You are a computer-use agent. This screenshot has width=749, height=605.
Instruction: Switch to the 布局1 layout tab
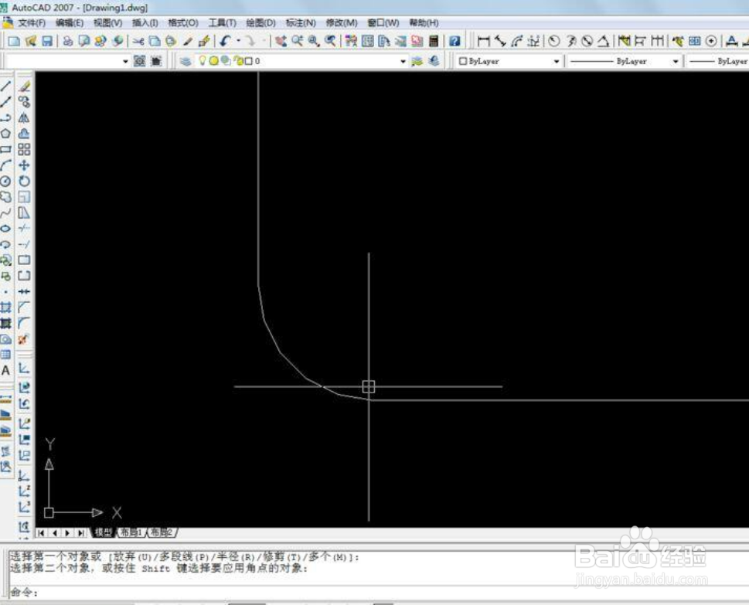click(x=131, y=532)
